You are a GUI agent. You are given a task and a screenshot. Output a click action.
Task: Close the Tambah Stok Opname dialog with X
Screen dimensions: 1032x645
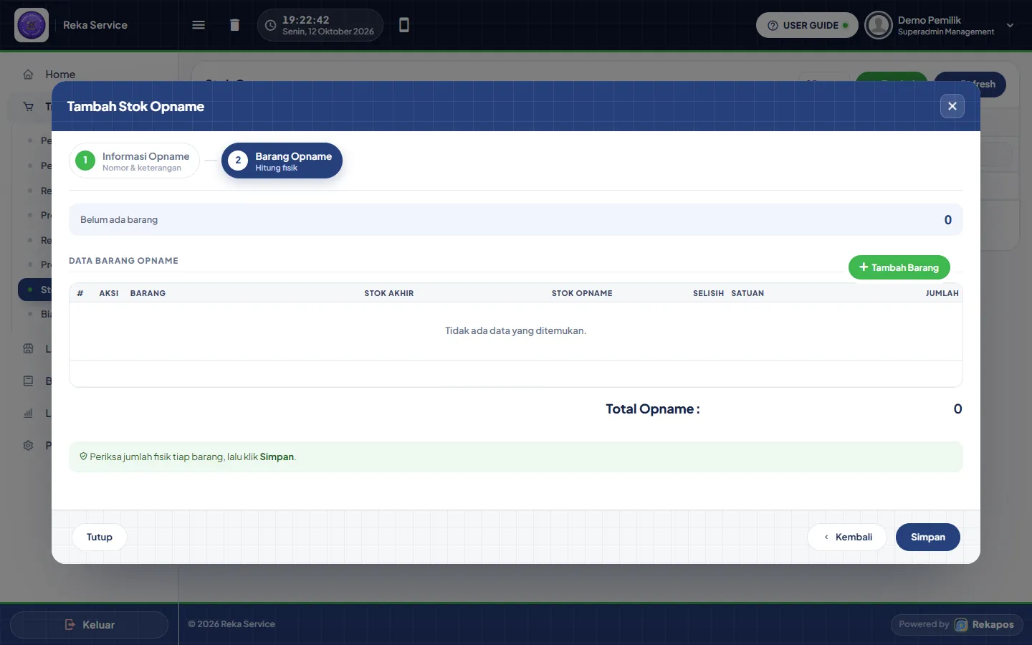point(952,106)
